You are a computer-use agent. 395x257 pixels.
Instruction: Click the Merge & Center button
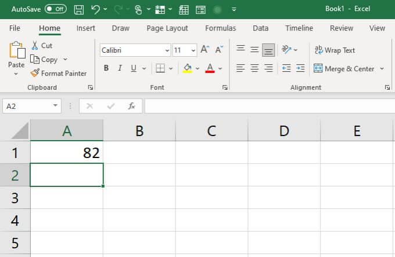(x=344, y=68)
